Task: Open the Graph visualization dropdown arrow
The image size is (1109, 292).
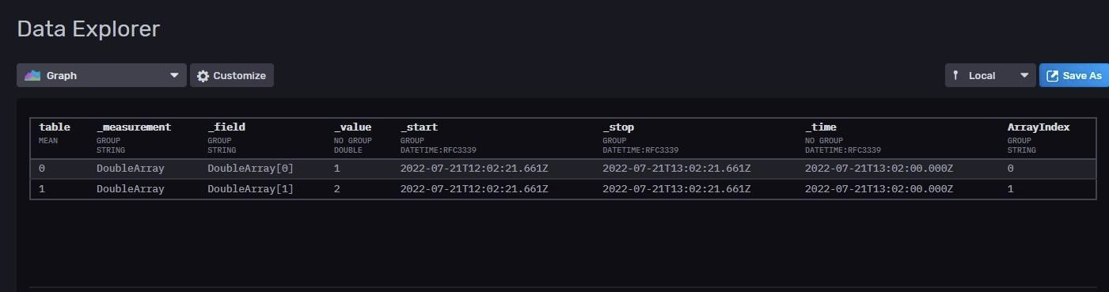Action: [x=174, y=76]
